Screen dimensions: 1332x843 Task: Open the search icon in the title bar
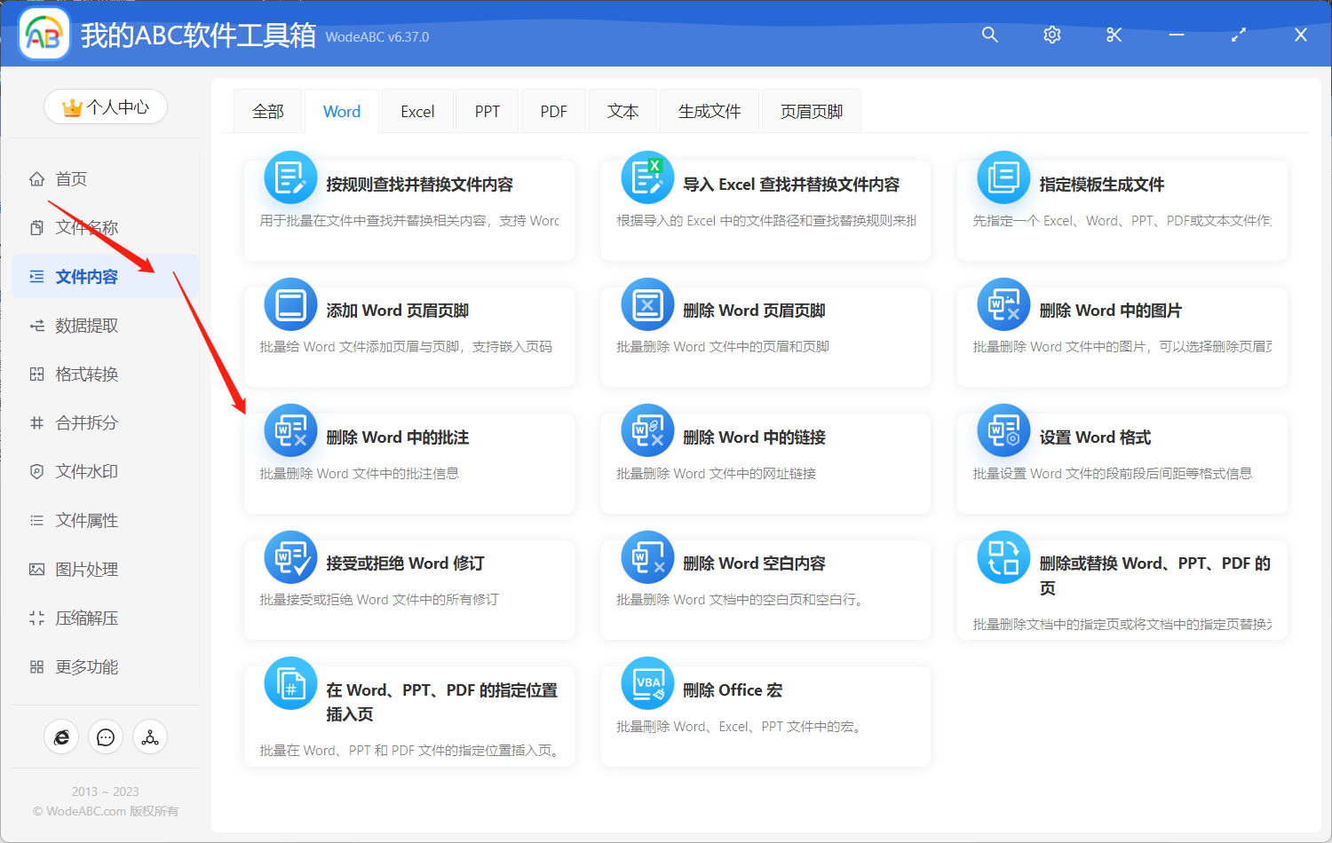[989, 35]
